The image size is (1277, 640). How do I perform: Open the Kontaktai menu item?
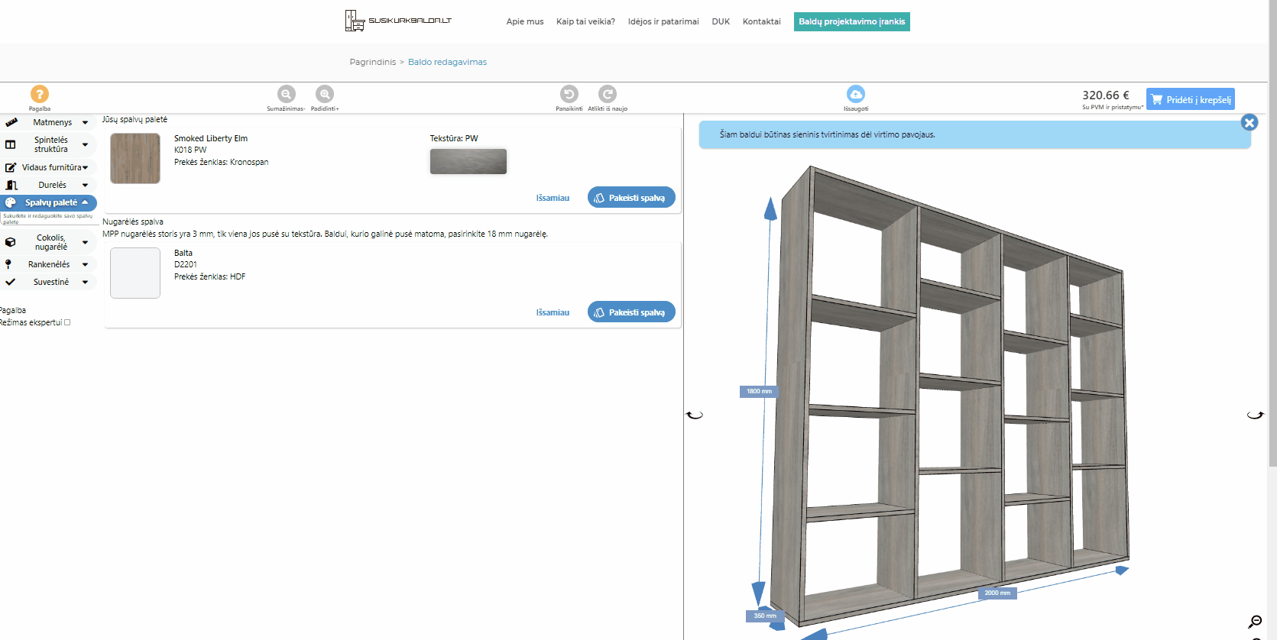click(761, 21)
